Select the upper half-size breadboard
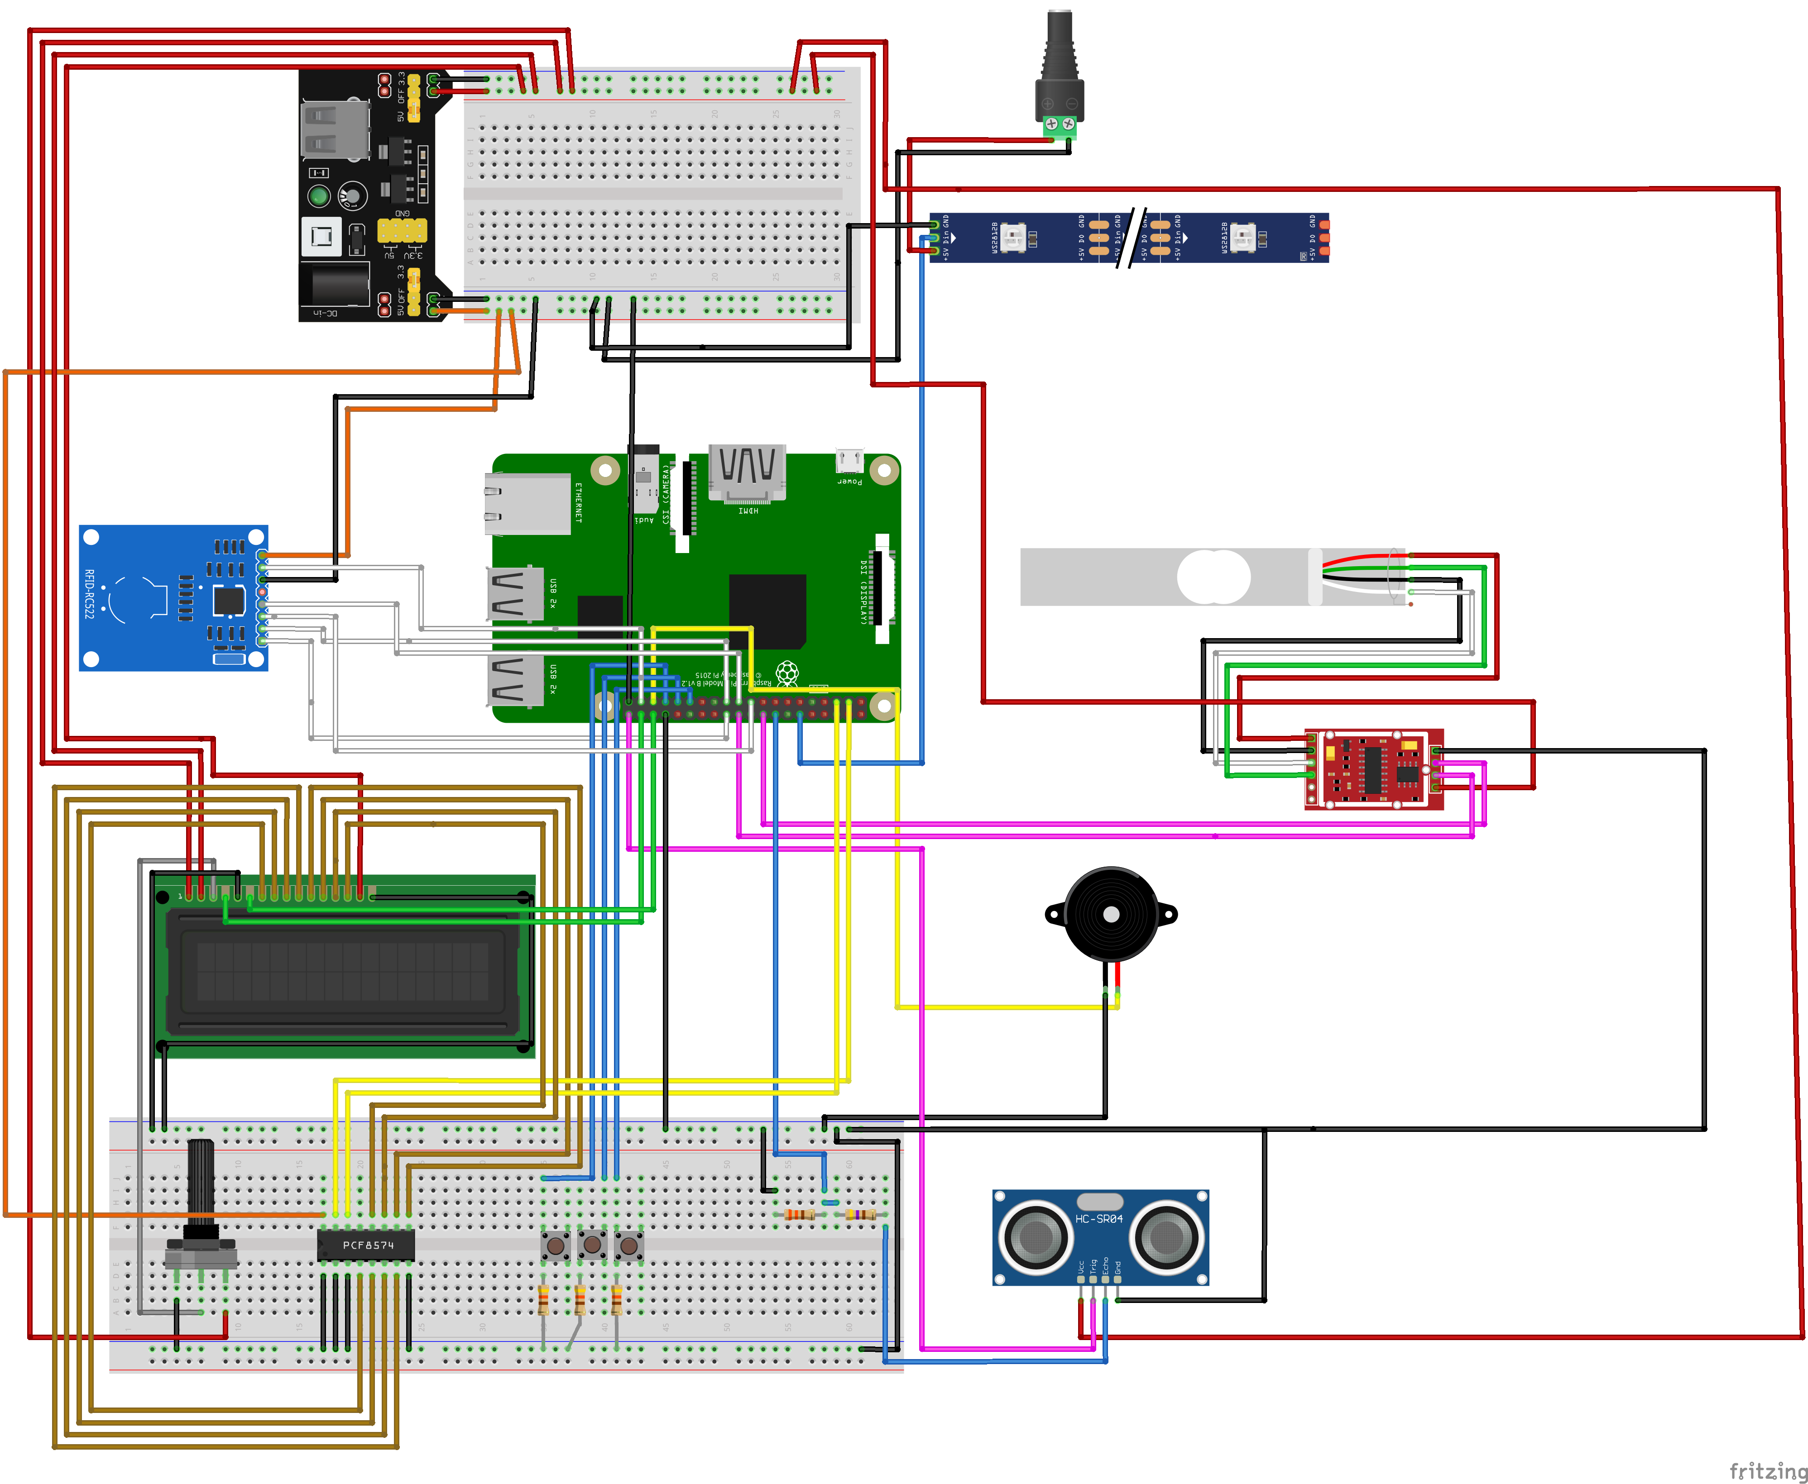This screenshot has width=1808, height=1484. pos(661,196)
